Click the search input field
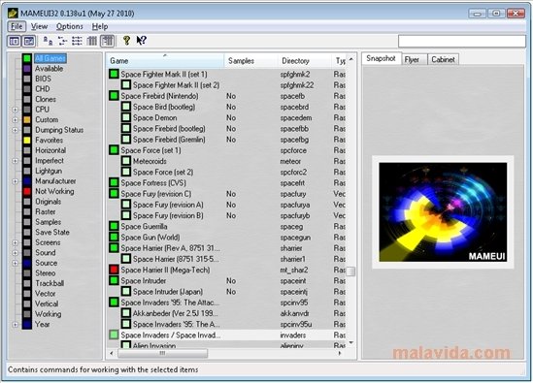The height and width of the screenshot is (383, 533). tap(461, 42)
